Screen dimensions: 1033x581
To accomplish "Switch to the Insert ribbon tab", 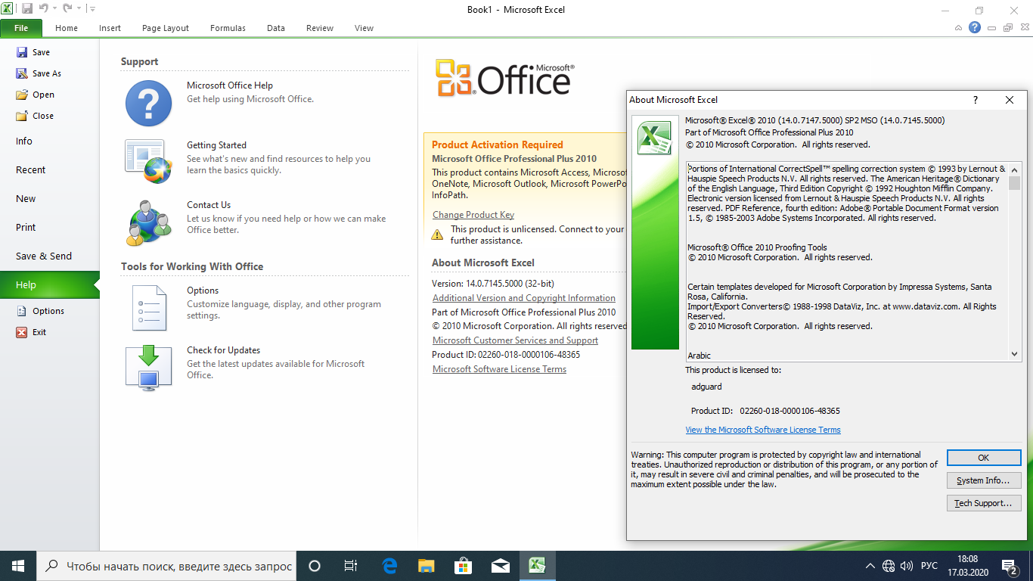I will pos(110,28).
